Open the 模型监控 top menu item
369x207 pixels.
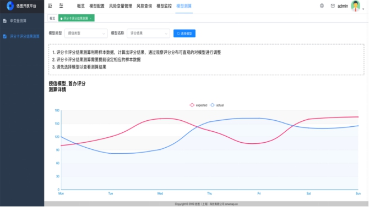click(x=164, y=6)
